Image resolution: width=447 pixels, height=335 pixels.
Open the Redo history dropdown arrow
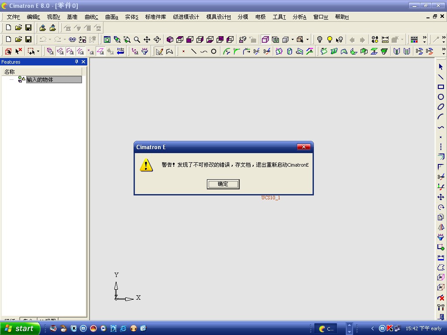[x=65, y=40]
